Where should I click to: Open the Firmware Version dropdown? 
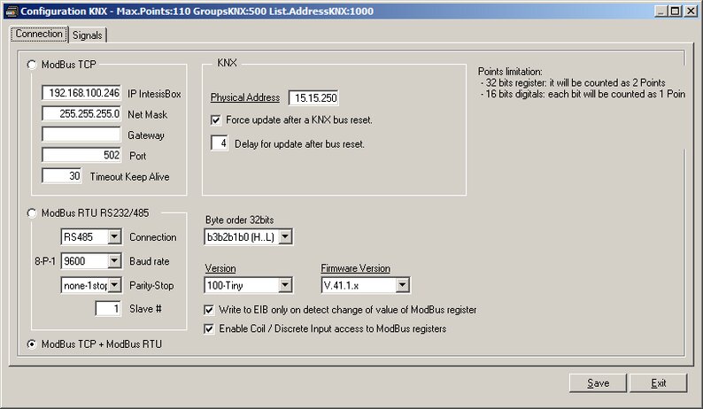pyautogui.click(x=401, y=285)
